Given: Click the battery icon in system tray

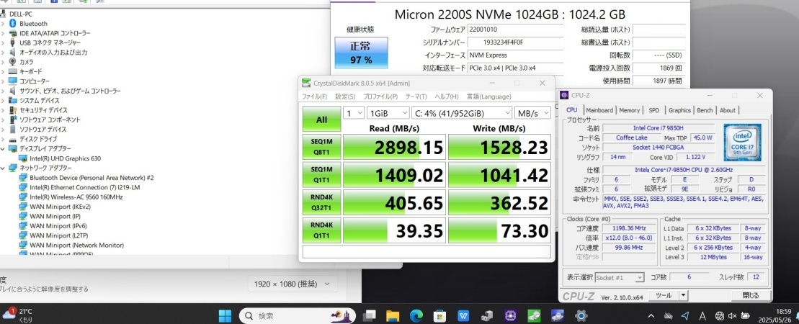Looking at the screenshot, I should tap(746, 316).
